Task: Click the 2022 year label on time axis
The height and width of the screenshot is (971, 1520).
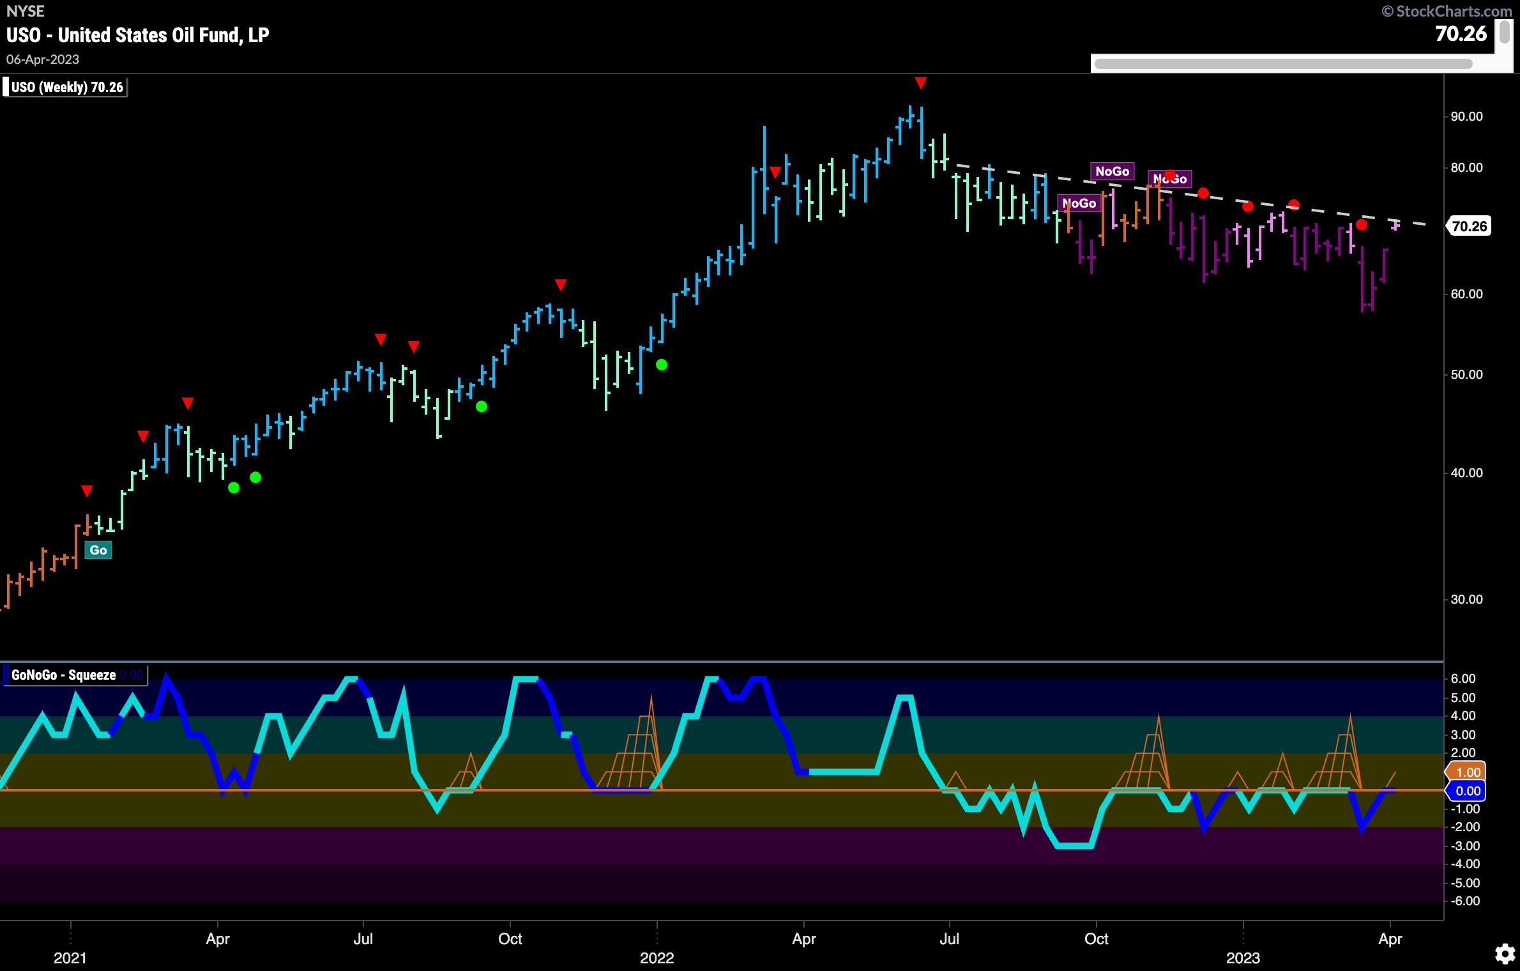Action: [x=657, y=958]
